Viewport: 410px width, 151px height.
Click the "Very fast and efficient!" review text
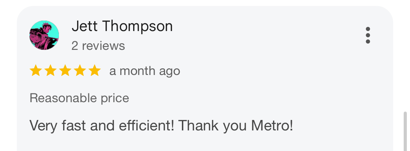(102, 126)
